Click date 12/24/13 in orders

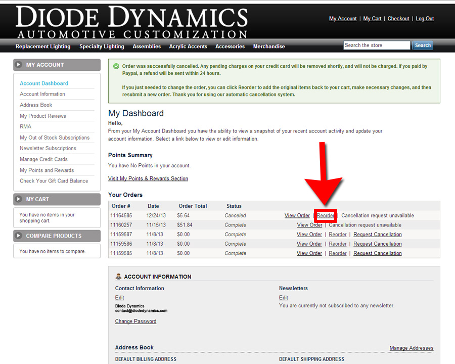pyautogui.click(x=156, y=215)
